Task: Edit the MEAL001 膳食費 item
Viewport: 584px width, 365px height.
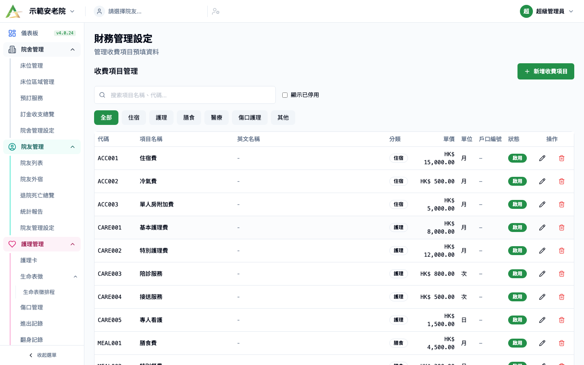Action: (542, 343)
